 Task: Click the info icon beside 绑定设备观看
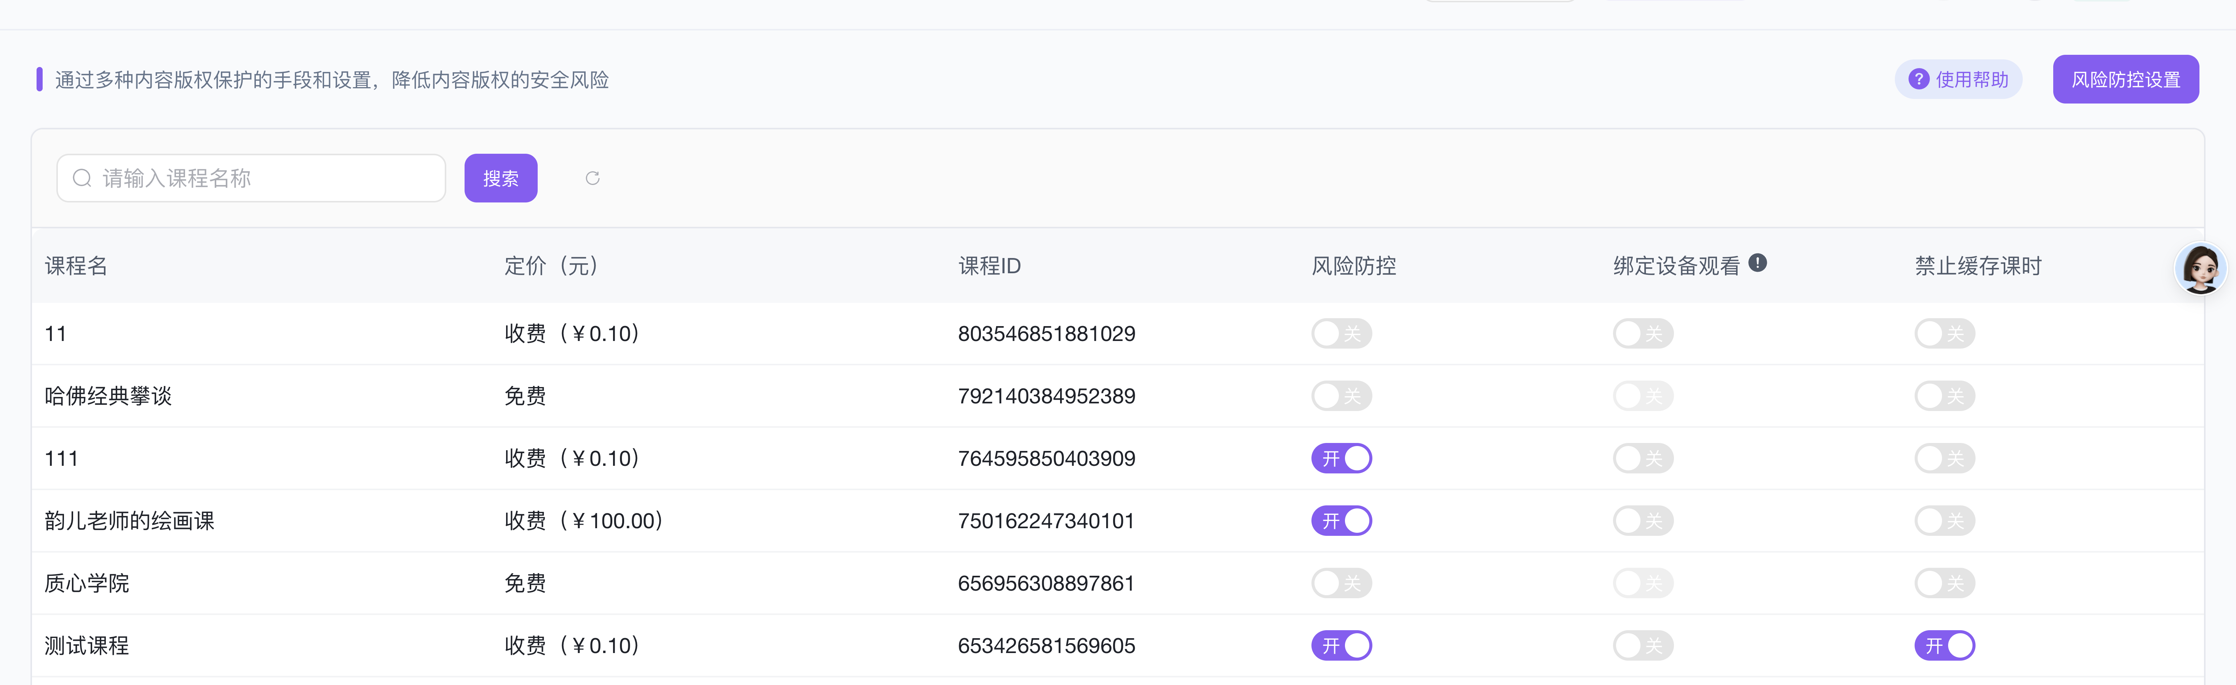click(1758, 263)
